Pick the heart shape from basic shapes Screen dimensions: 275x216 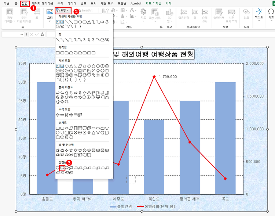click(89, 75)
